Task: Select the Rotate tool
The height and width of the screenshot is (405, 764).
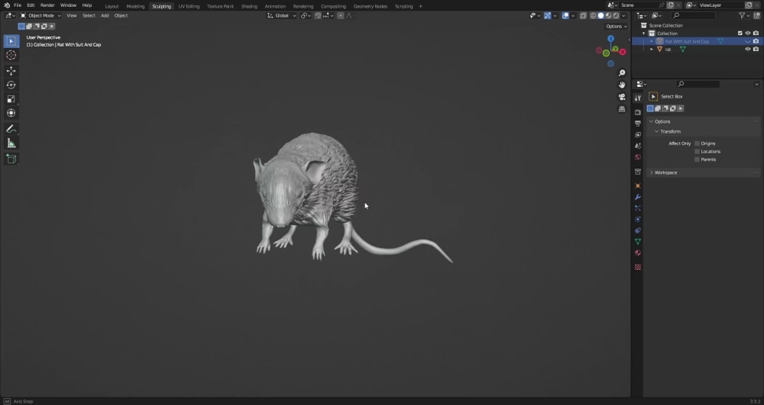Action: point(11,85)
